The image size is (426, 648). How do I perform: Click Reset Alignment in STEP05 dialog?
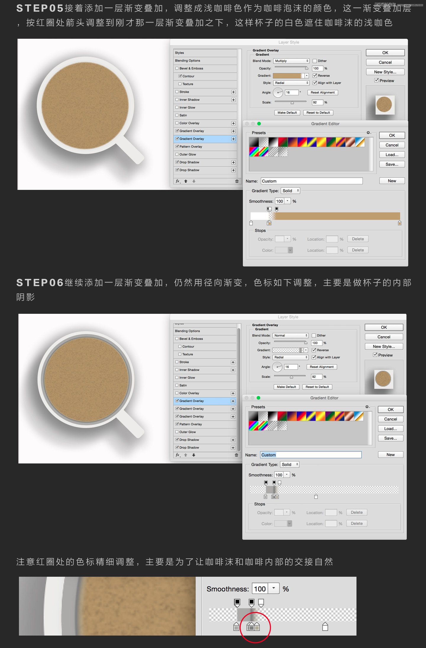pyautogui.click(x=323, y=93)
